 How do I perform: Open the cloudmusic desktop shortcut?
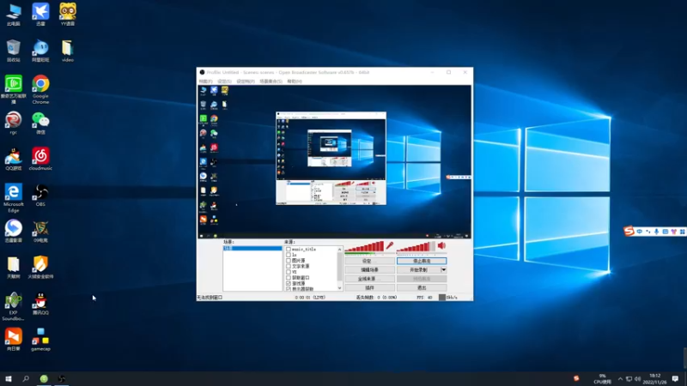click(40, 159)
